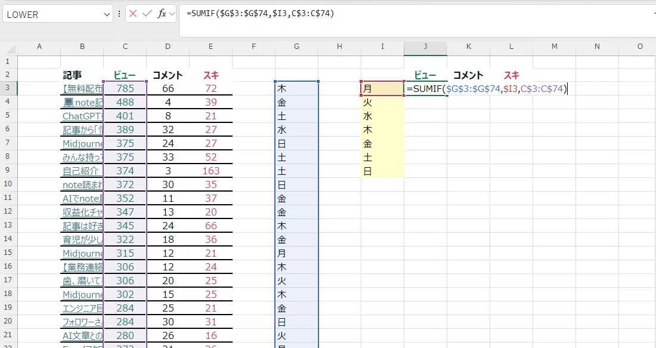The width and height of the screenshot is (656, 348).
Task: Select the 月 cell in column G
Action: point(296,253)
